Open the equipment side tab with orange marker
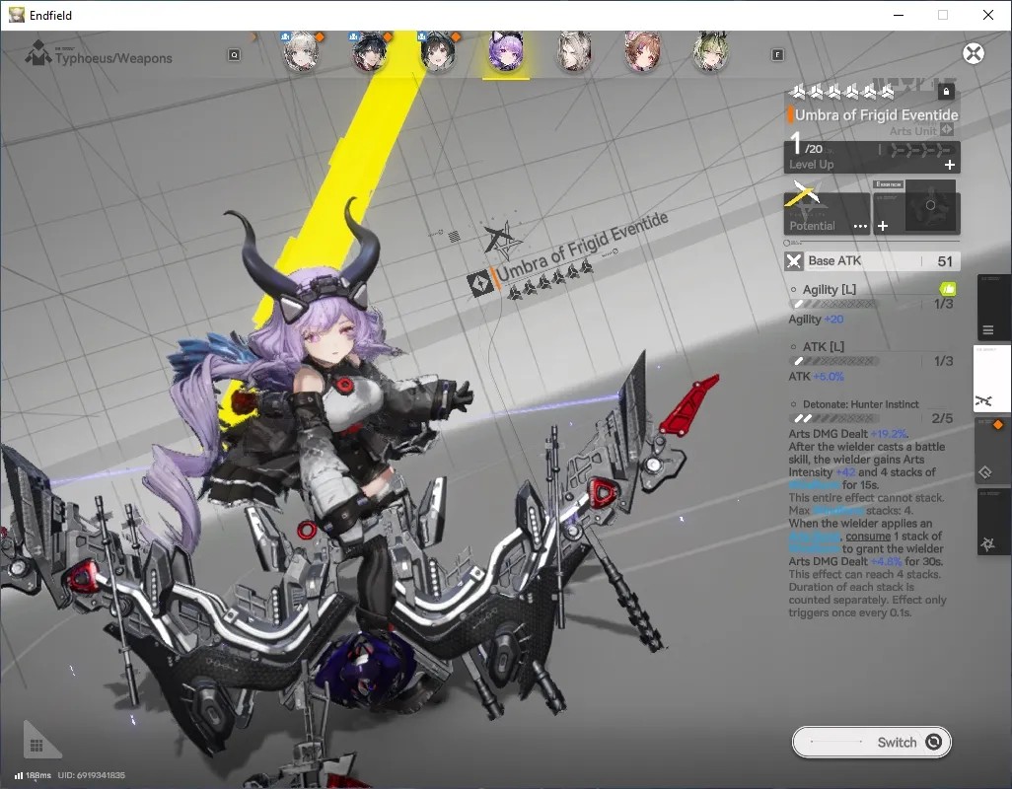Image resolution: width=1012 pixels, height=789 pixels. point(992,451)
